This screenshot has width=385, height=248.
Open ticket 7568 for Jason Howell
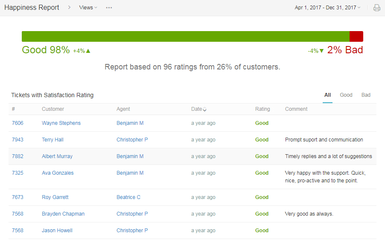pos(17,231)
